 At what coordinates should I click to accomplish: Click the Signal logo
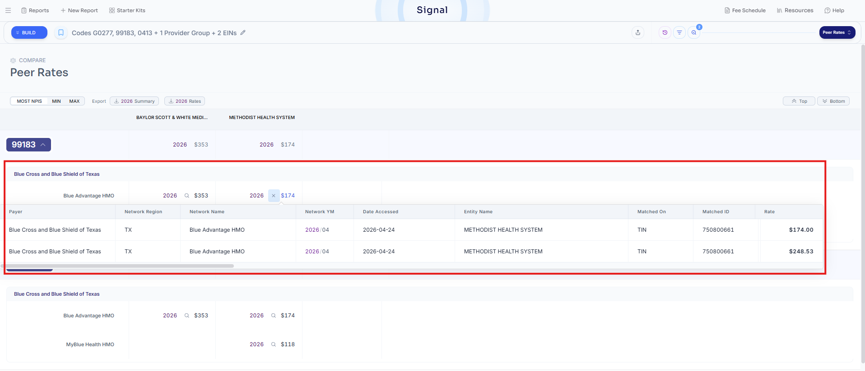[x=432, y=10]
